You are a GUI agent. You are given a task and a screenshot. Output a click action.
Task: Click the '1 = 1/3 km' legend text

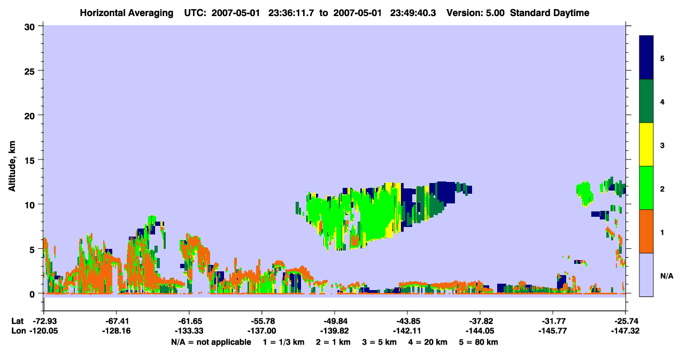point(283,342)
